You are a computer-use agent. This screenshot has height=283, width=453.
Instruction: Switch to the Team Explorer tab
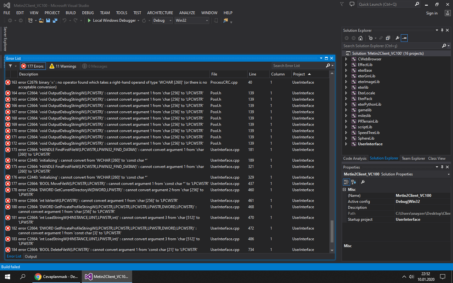tap(413, 158)
